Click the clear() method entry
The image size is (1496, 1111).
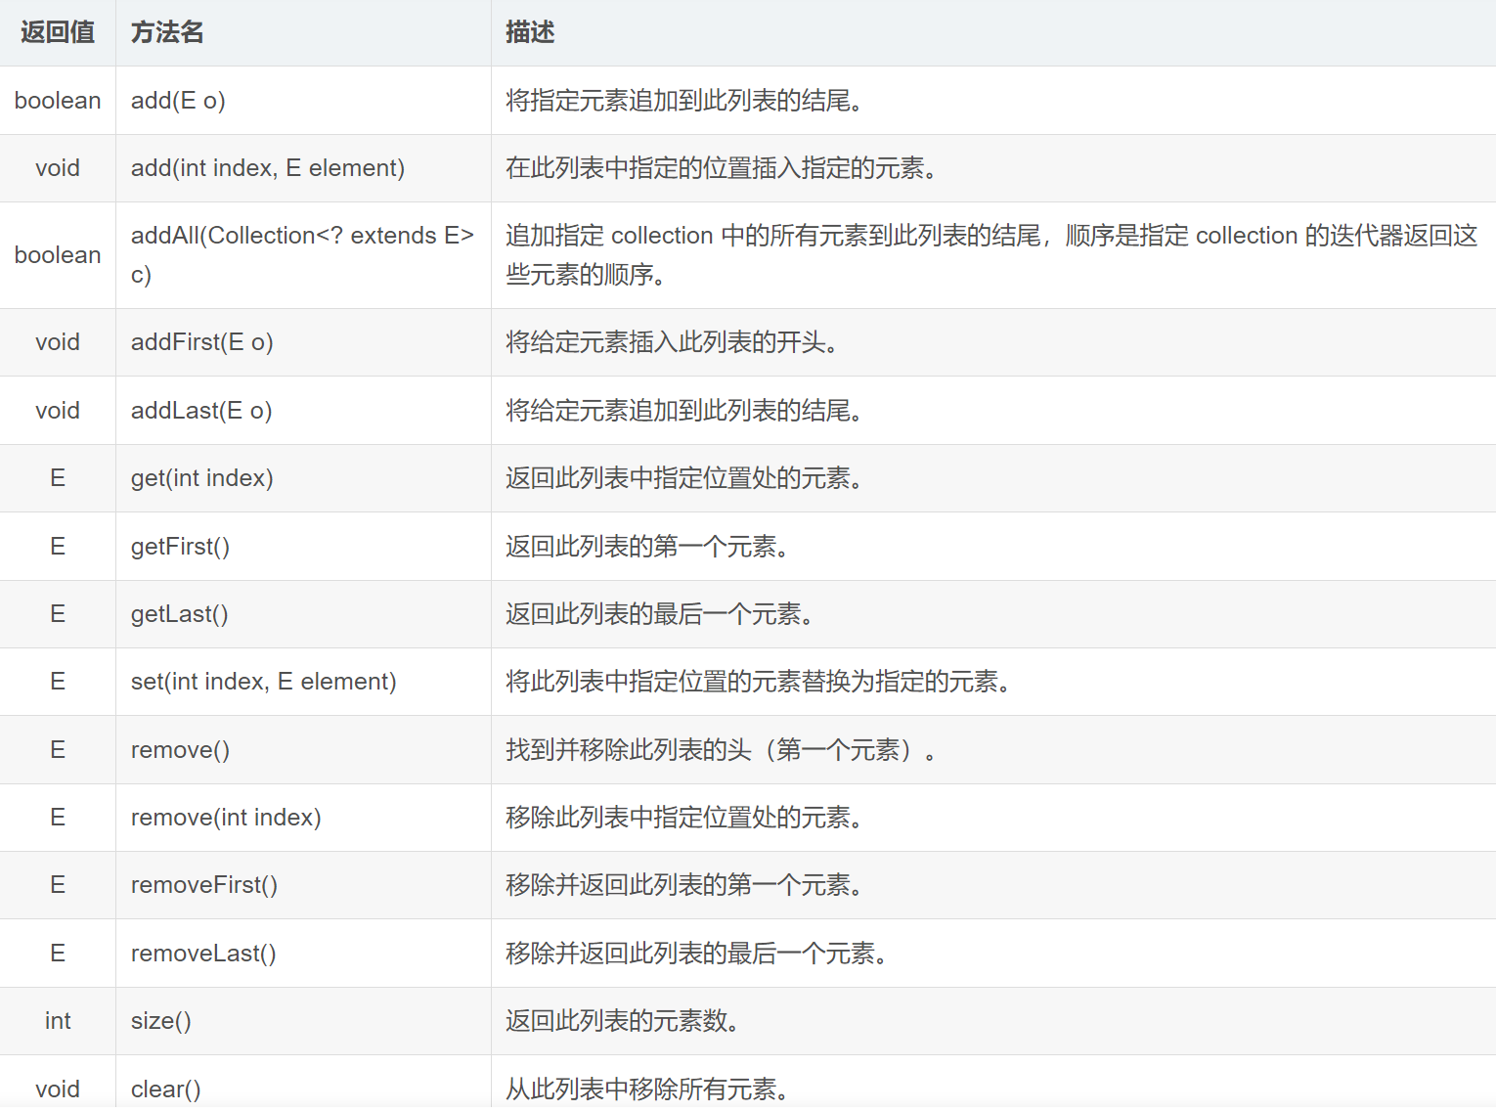click(164, 1088)
